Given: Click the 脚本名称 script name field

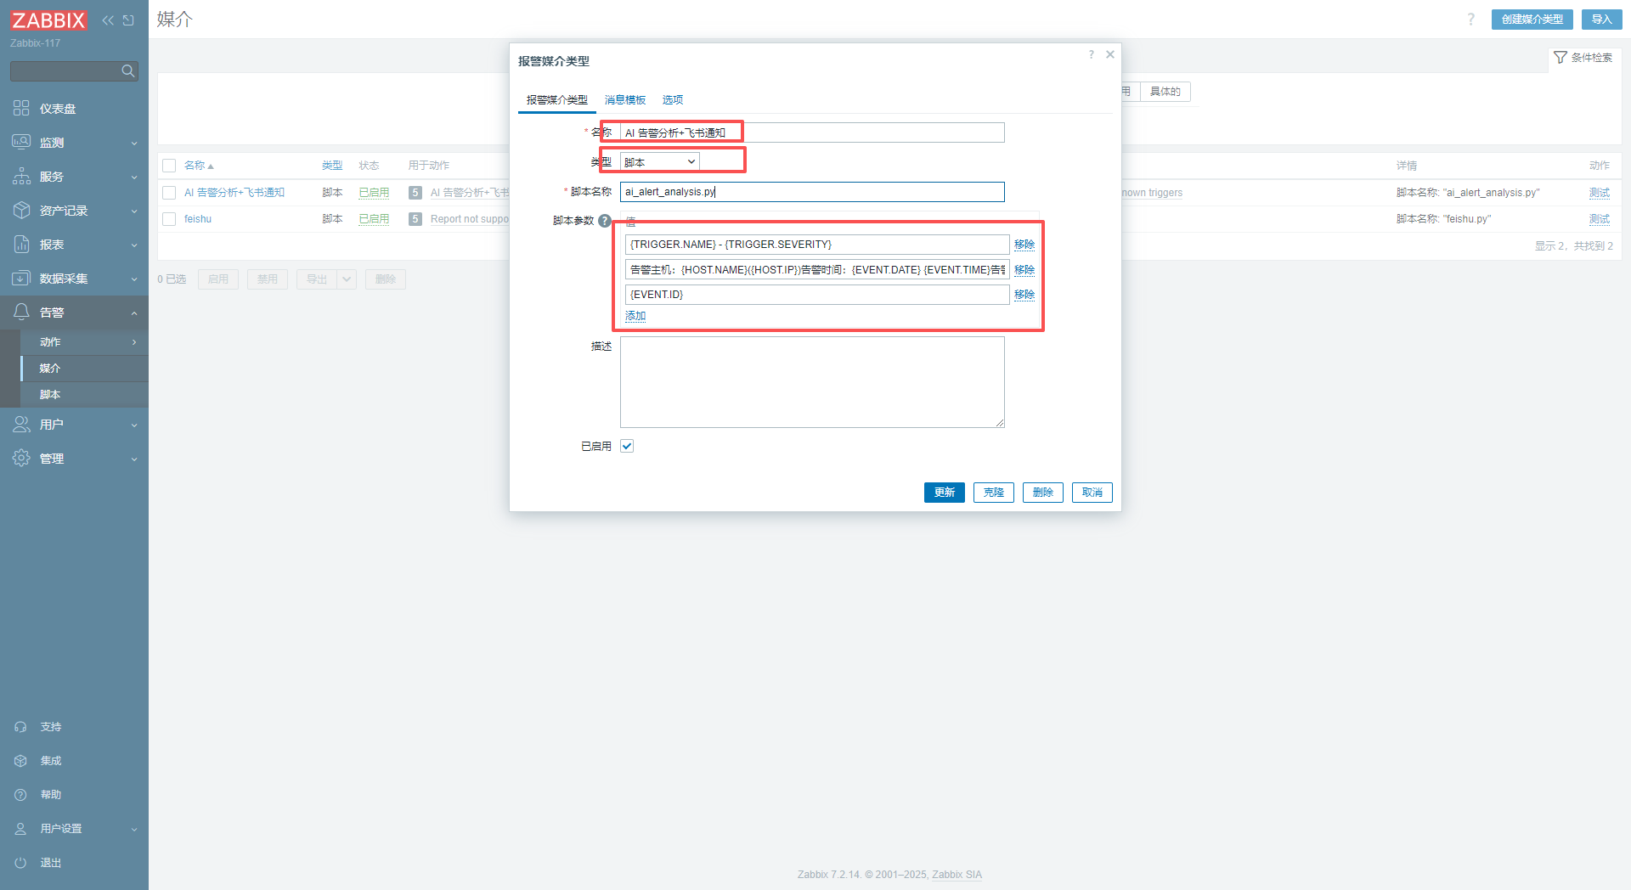Looking at the screenshot, I should click(x=812, y=192).
